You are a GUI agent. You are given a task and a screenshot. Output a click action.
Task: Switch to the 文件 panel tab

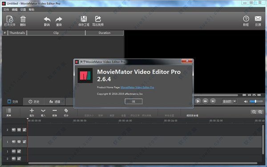(x=12, y=102)
